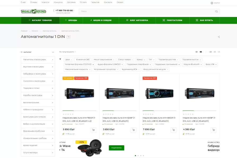This screenshot has height=158, width=237.
Task: Click 'Заказать звонок' under the phone number
Action: point(63,13)
